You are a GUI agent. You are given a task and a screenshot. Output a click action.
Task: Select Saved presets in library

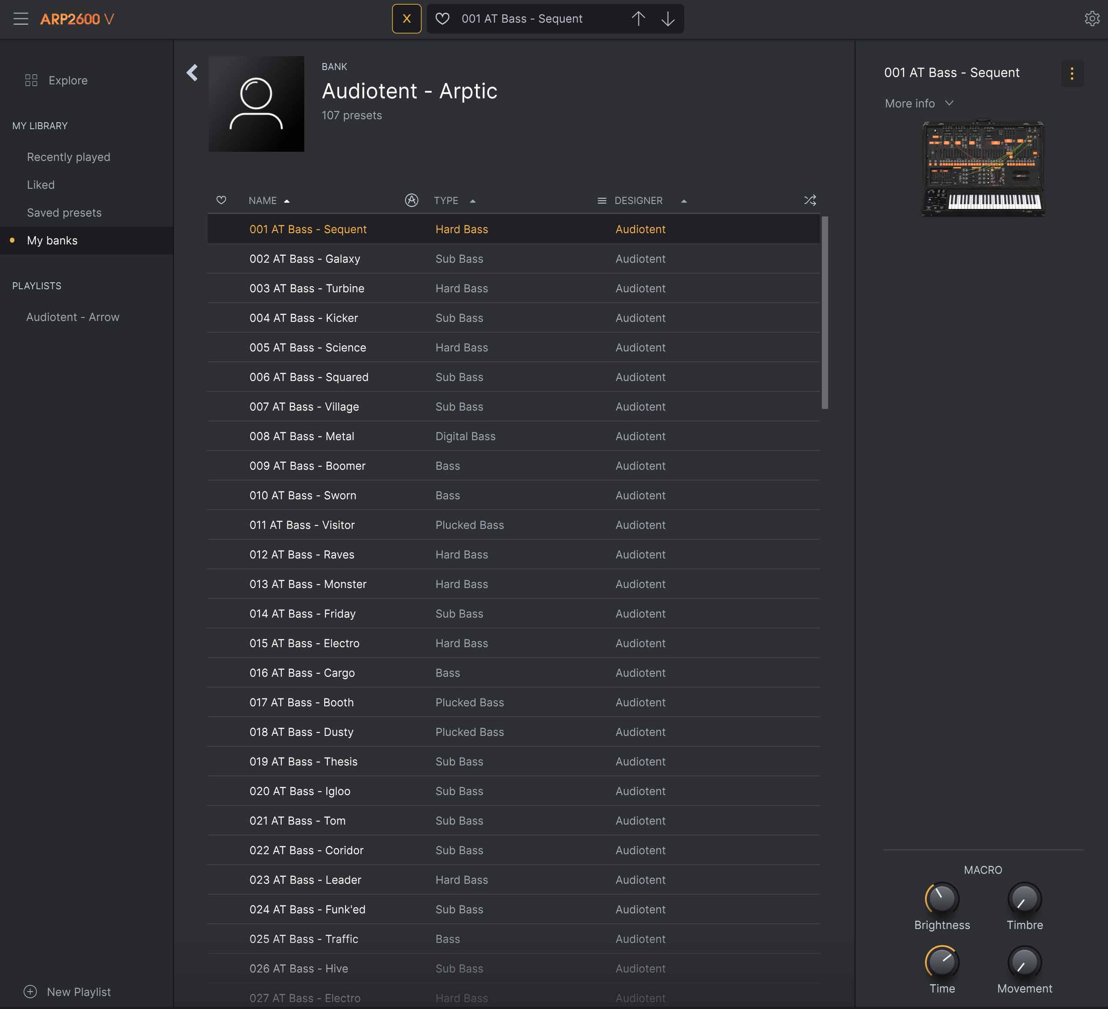(64, 213)
